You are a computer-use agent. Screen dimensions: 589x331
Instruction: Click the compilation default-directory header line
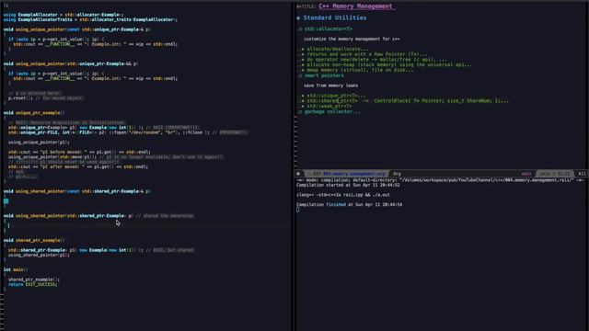click(x=440, y=180)
